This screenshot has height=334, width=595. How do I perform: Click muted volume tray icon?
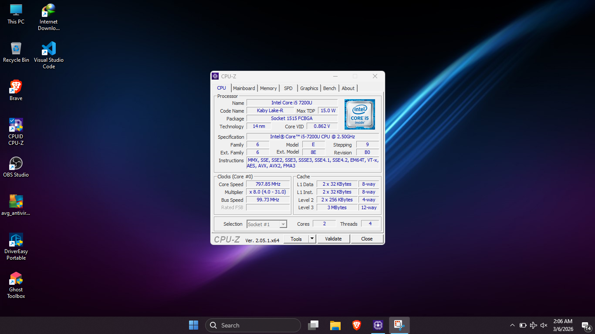[544, 325]
